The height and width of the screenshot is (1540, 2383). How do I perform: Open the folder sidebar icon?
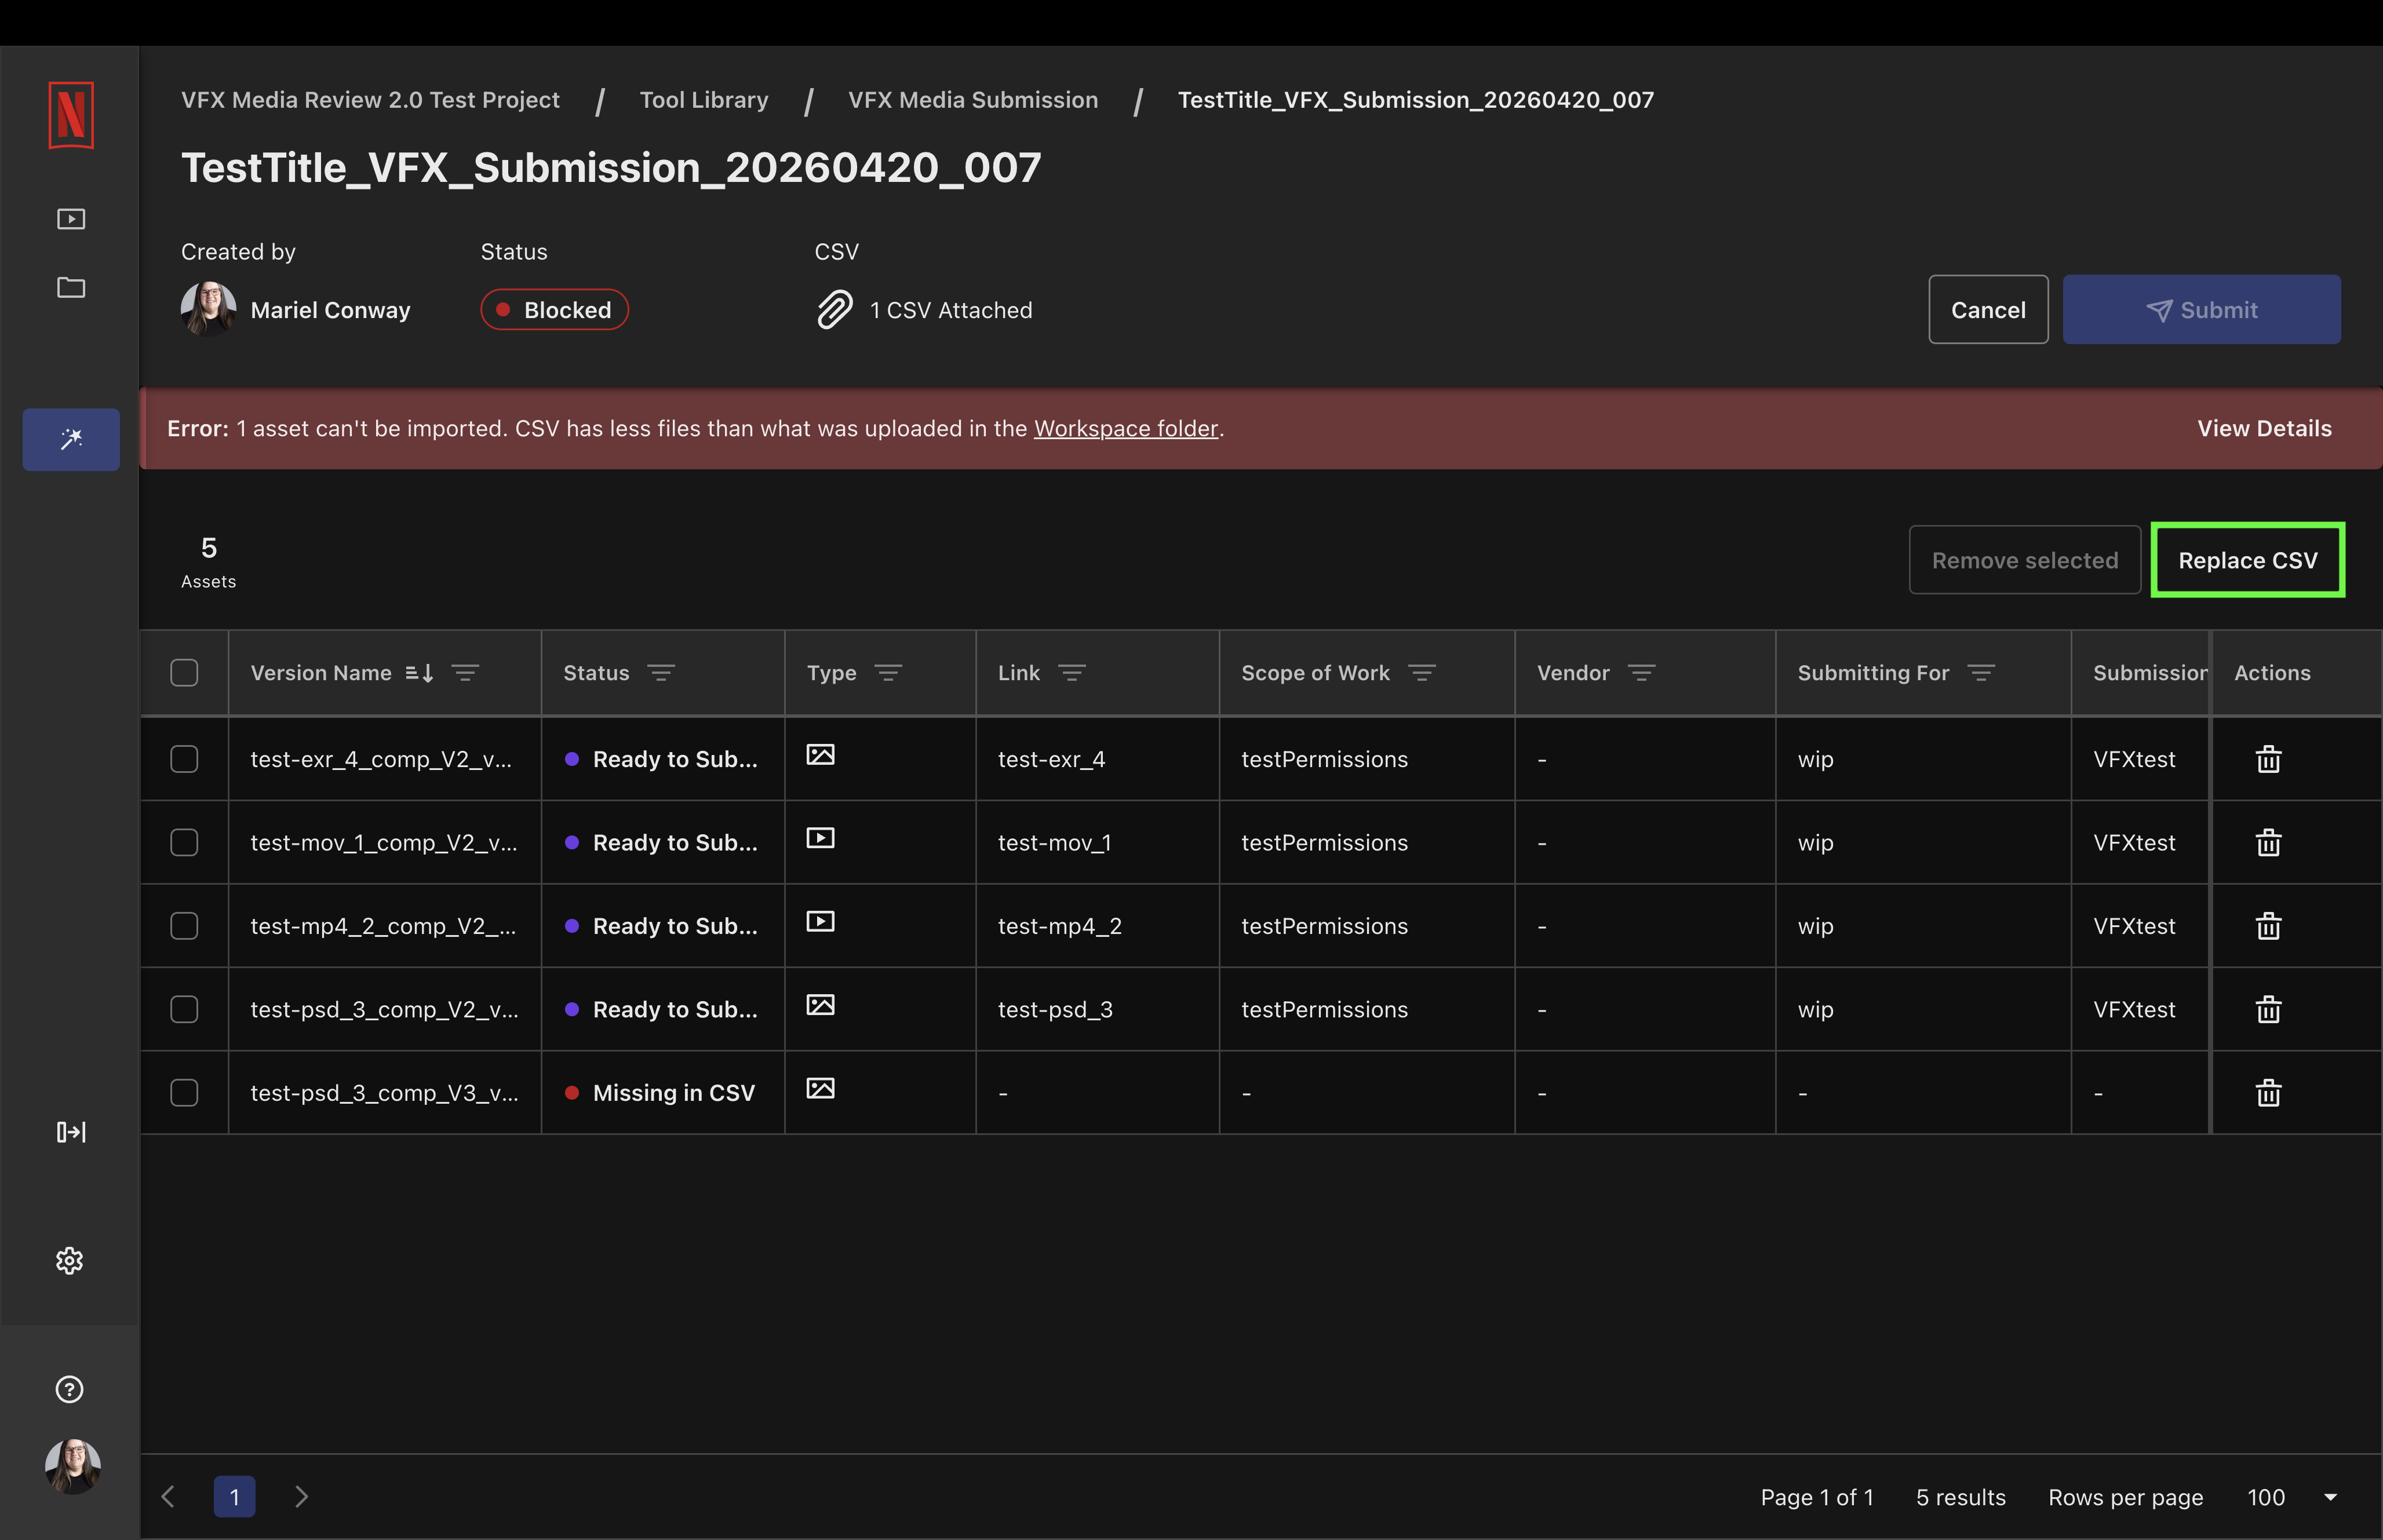[x=71, y=288]
